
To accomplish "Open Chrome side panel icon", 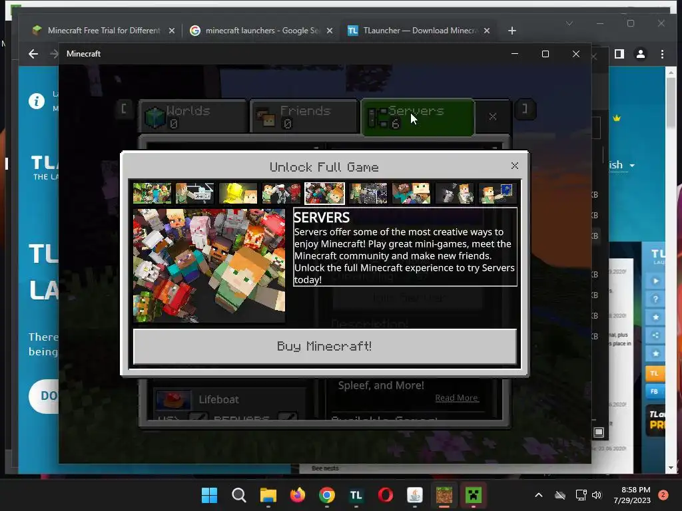I will pos(619,54).
